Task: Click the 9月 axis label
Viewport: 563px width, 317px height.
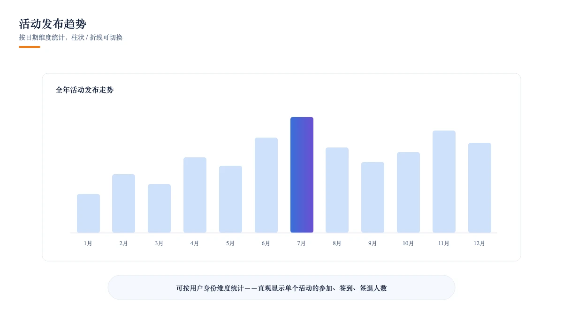Action: [373, 243]
